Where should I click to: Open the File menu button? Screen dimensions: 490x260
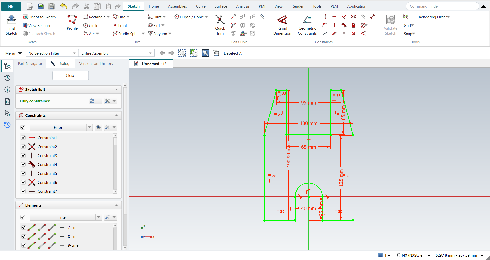pyautogui.click(x=11, y=6)
